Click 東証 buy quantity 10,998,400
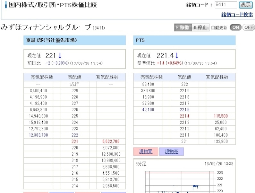 (x=111, y=161)
